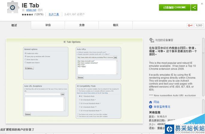Click the Auto URL Exceptions list box
Viewport: 205px width, 134px height.
(45, 104)
